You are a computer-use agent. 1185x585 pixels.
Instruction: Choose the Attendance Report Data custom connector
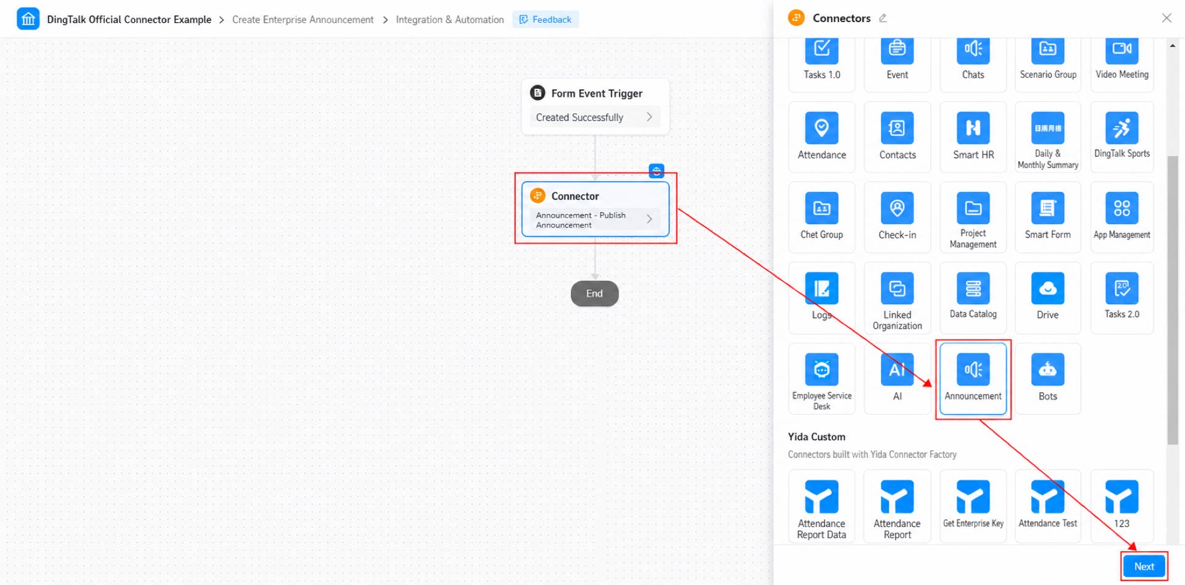[821, 506]
